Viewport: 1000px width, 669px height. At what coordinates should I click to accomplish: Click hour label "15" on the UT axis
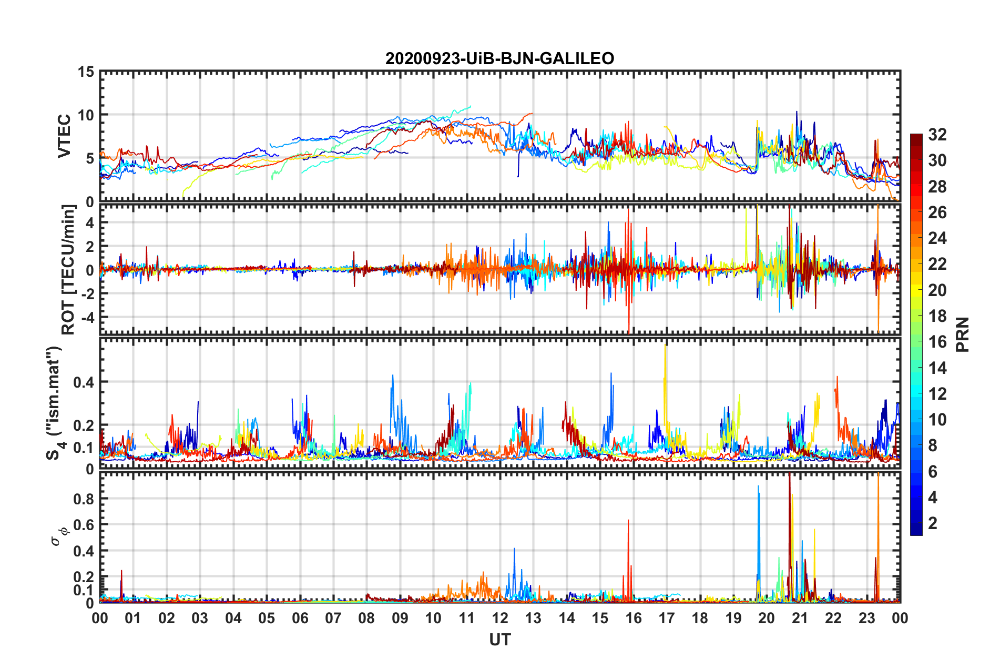[600, 618]
